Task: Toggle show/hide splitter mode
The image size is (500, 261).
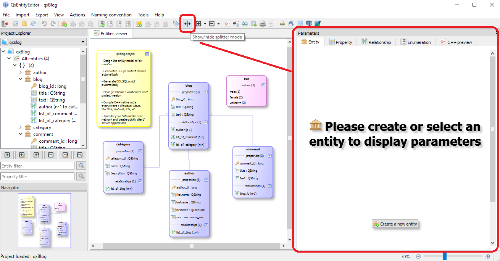Action: tap(187, 24)
